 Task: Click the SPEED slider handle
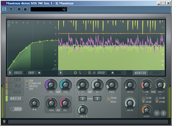pyautogui.click(x=112, y=73)
